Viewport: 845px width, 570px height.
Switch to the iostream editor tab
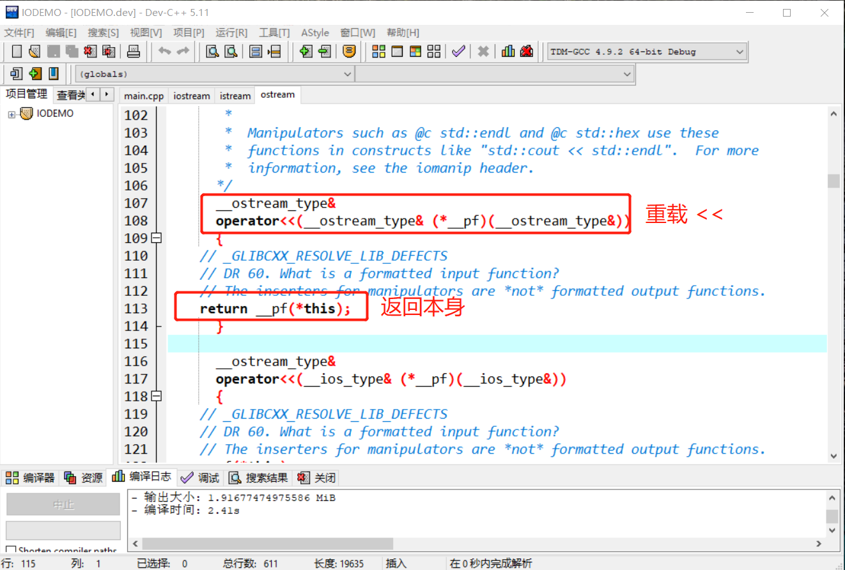192,96
